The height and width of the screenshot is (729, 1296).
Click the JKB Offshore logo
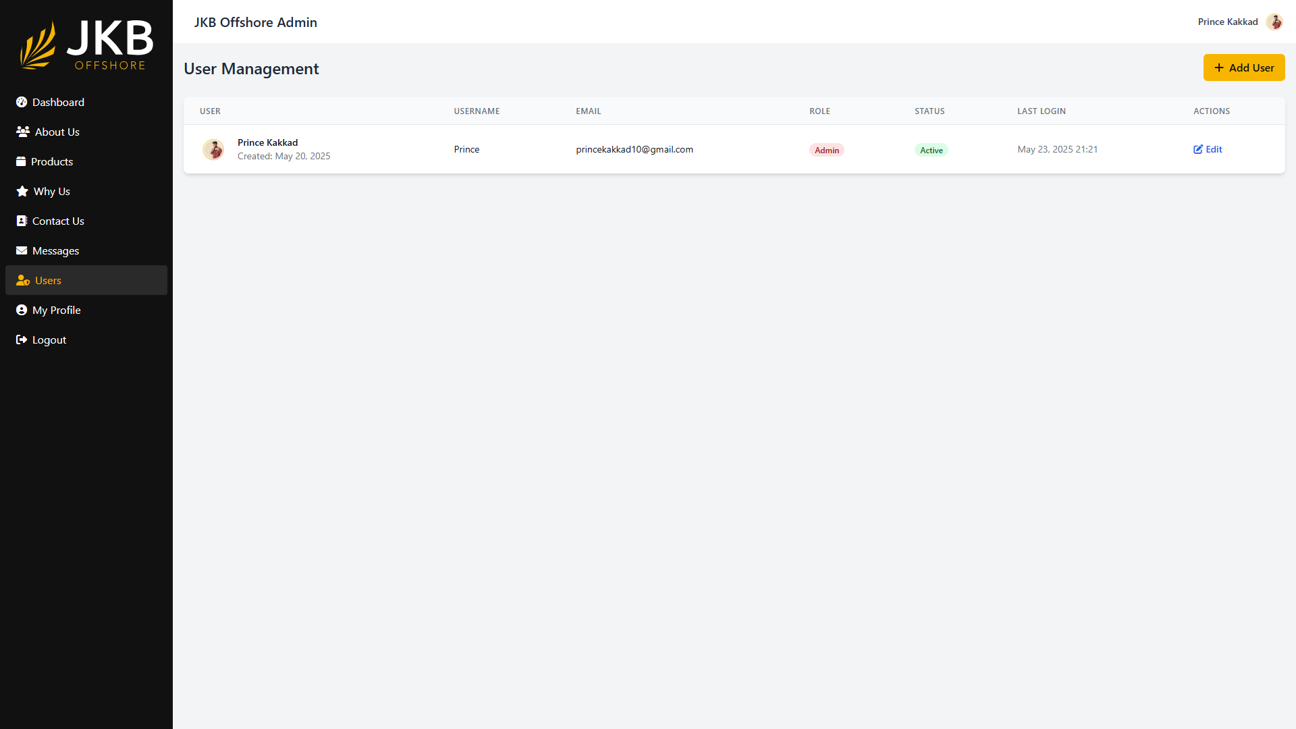[86, 45]
